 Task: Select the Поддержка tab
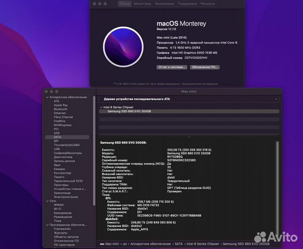(187, 3)
